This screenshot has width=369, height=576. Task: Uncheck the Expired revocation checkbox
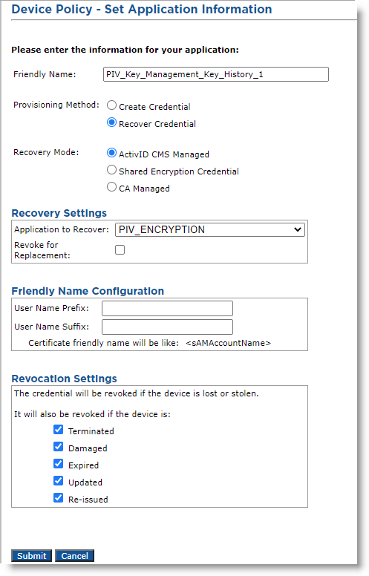(59, 464)
